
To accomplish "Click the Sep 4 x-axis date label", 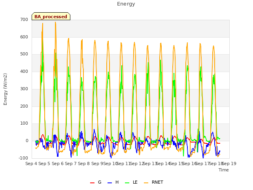I will 31,163.
